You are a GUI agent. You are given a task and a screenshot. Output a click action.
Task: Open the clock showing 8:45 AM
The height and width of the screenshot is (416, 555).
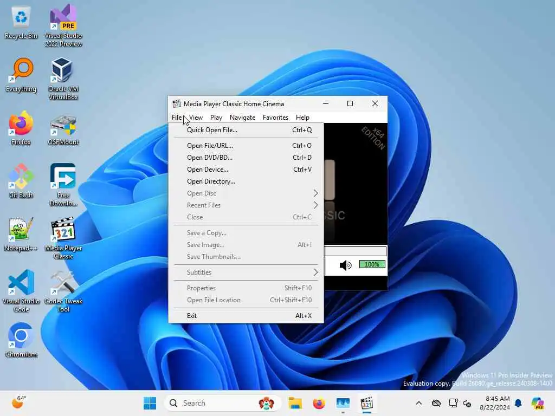pyautogui.click(x=494, y=403)
